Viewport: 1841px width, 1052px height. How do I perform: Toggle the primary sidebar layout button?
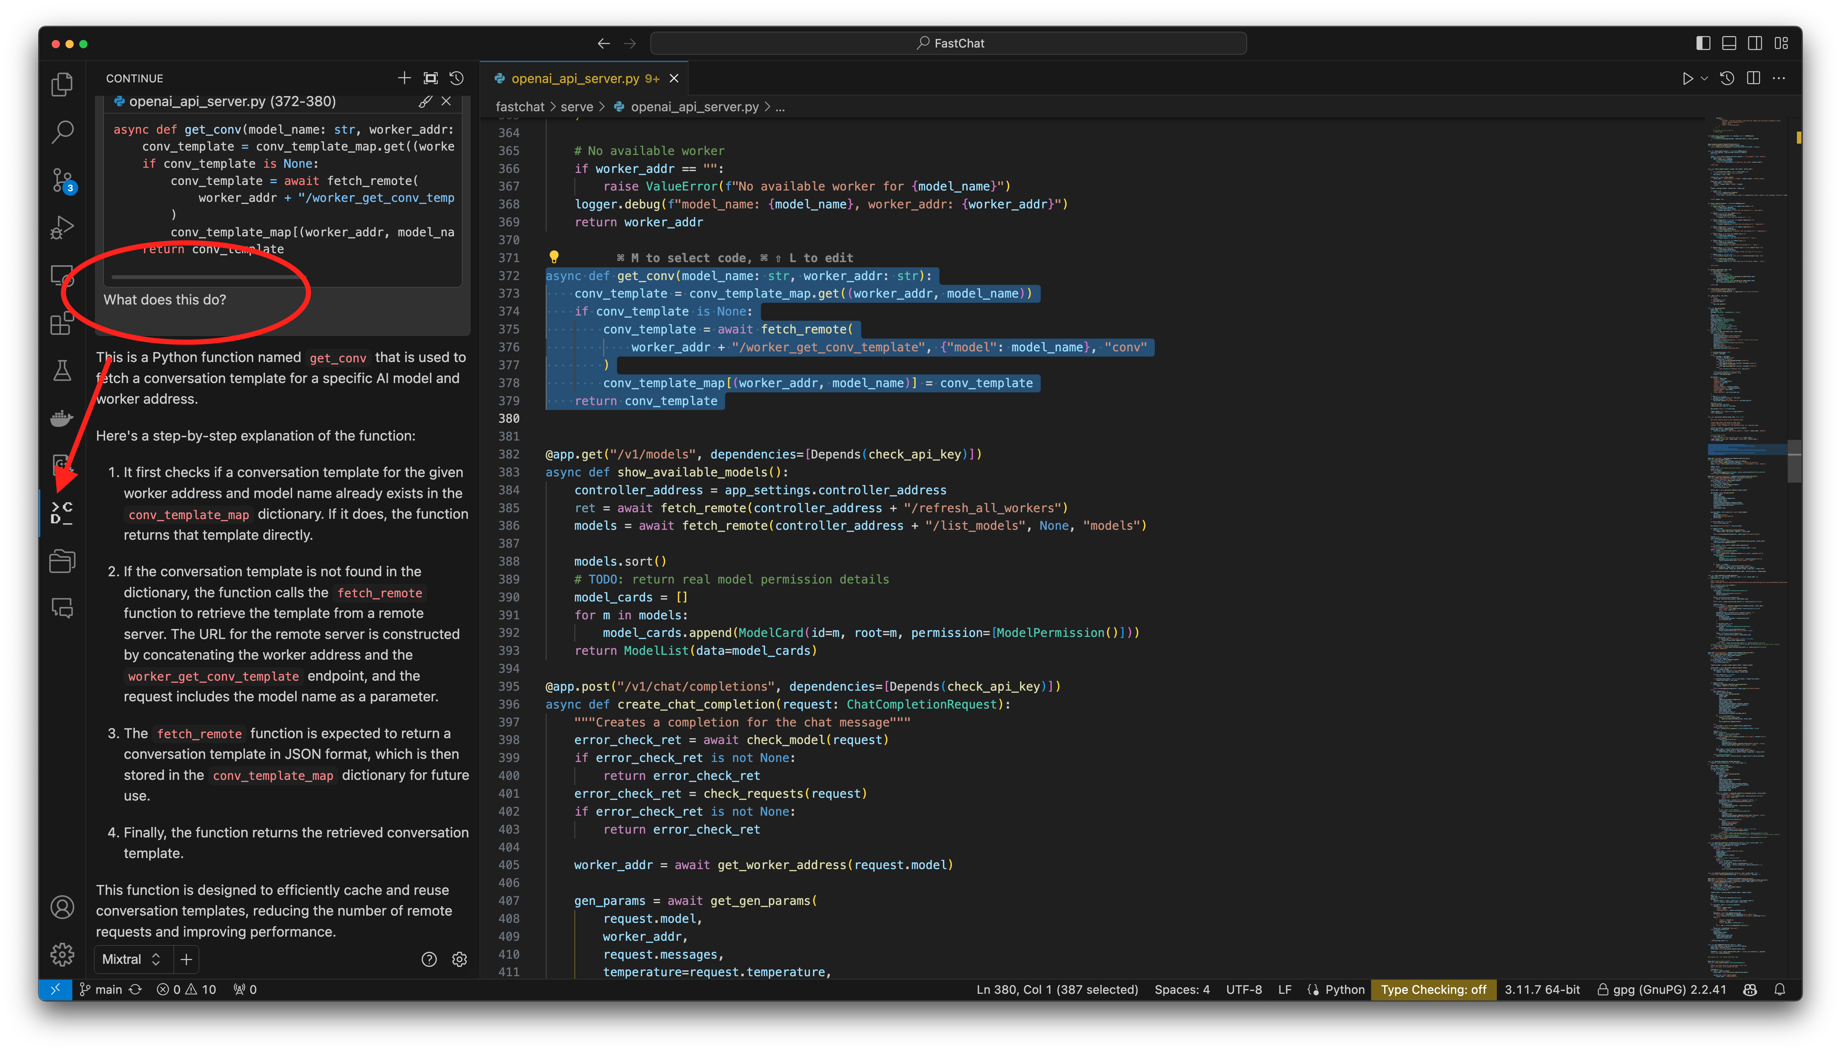click(1703, 43)
